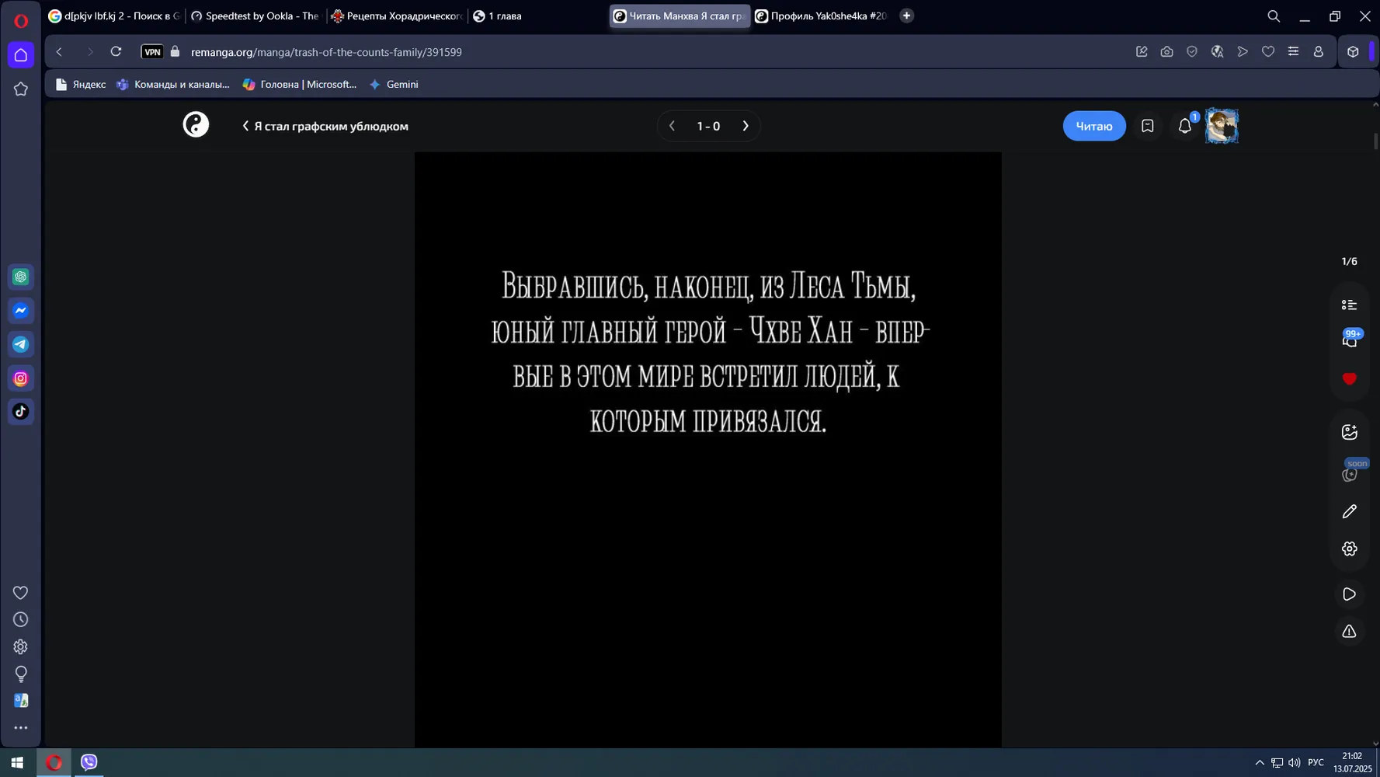Open a new tab plus button
Screen dimensions: 1380x777
pyautogui.click(x=906, y=16)
